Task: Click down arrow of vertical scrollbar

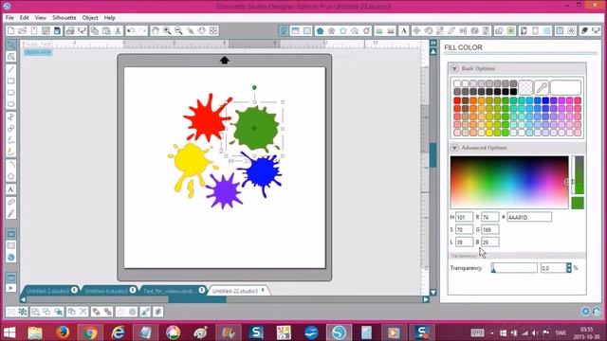Action: tap(433, 293)
